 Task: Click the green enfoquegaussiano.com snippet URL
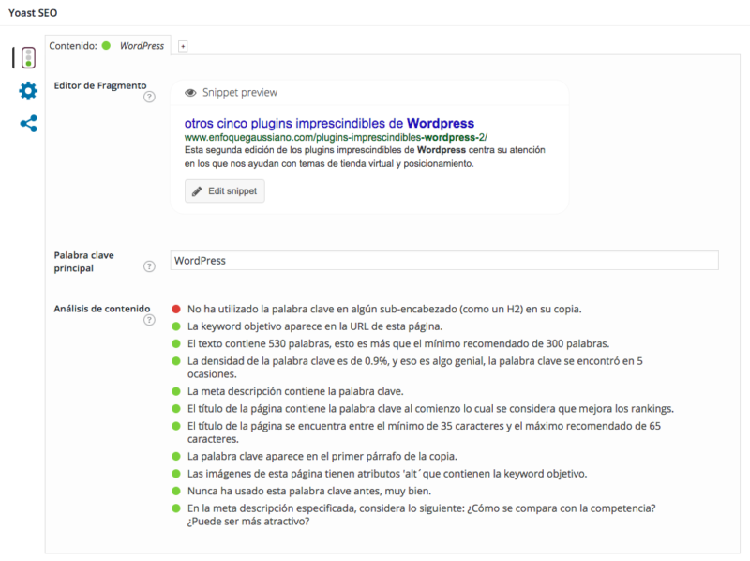[336, 137]
